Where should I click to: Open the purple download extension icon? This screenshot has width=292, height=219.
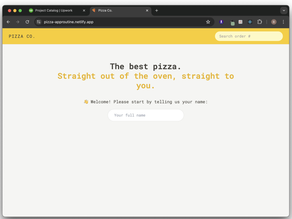[x=221, y=22]
